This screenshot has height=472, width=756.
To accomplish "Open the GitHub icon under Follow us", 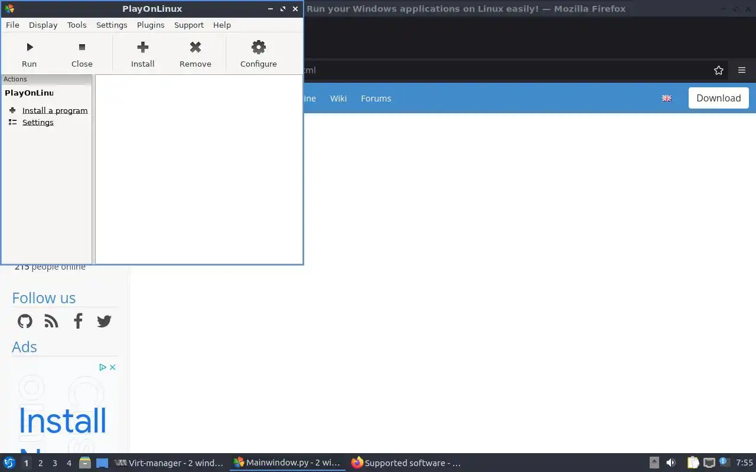I will click(25, 321).
